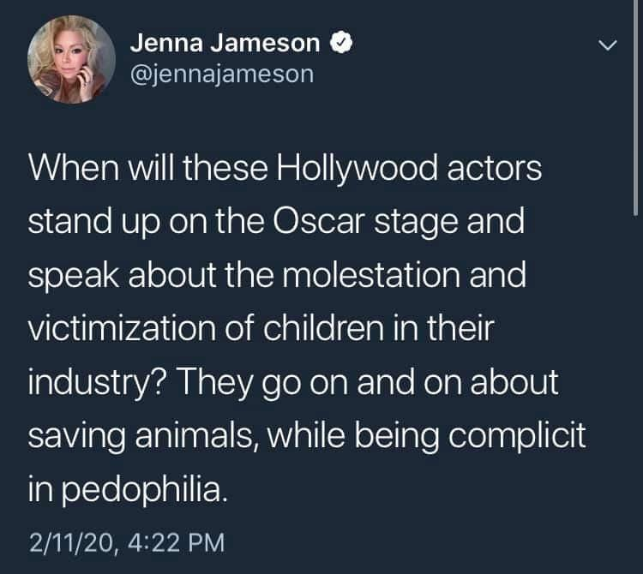Click the word industry? in the tweet
The image size is (643, 574).
point(97,383)
